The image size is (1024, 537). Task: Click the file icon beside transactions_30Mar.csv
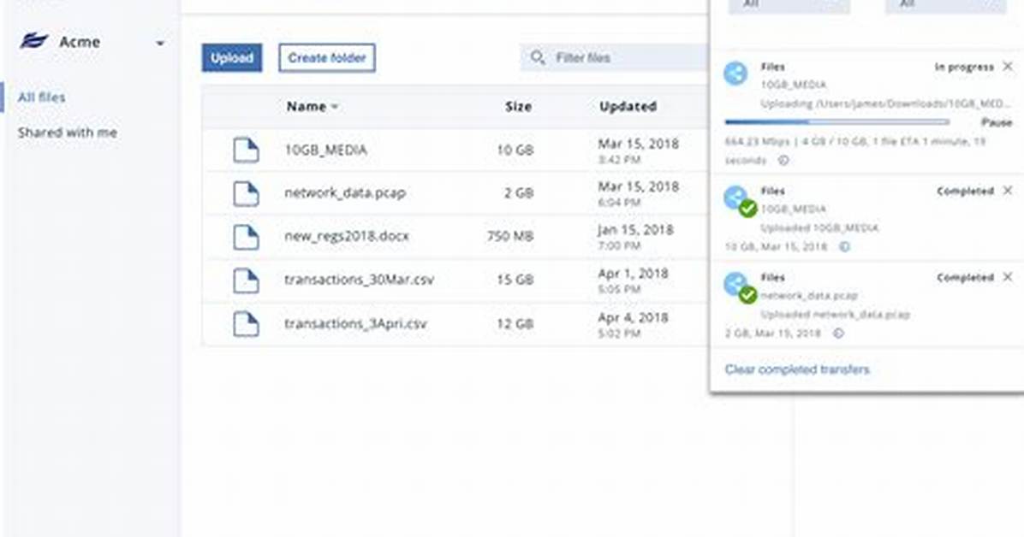[x=246, y=280]
